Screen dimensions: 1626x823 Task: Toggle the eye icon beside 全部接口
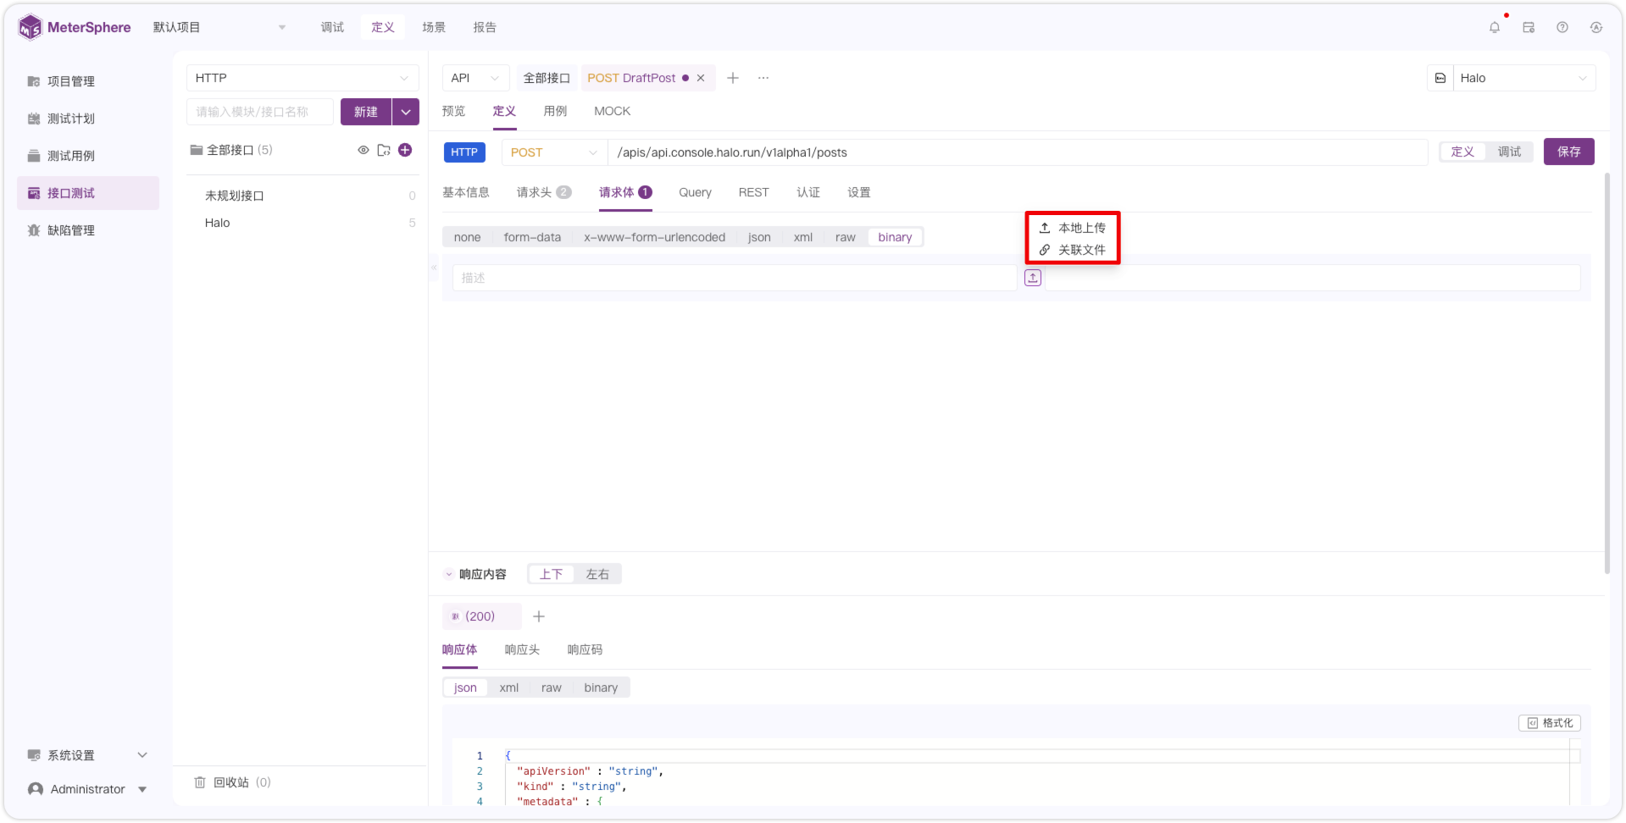pyautogui.click(x=363, y=150)
